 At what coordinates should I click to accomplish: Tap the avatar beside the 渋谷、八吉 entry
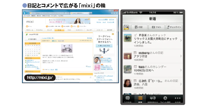coord(128,83)
